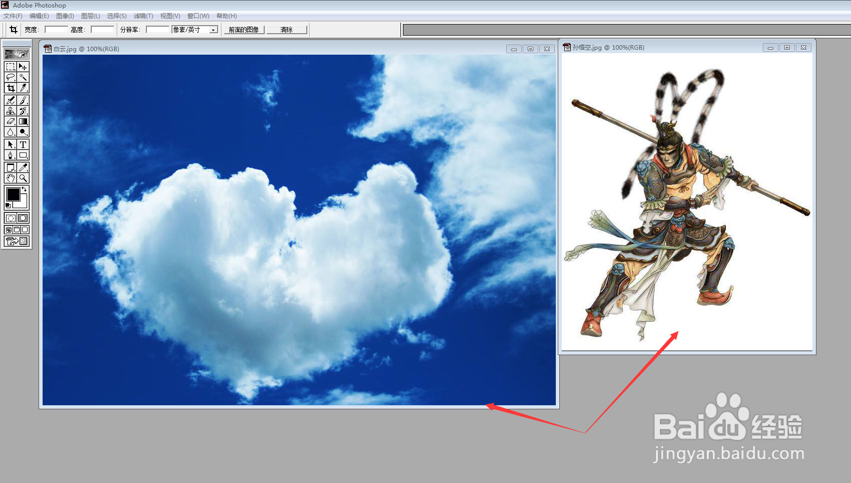Viewport: 851px width, 483px height.
Task: Activate the 孙悟空.jpg window title bar
Action: coord(687,47)
